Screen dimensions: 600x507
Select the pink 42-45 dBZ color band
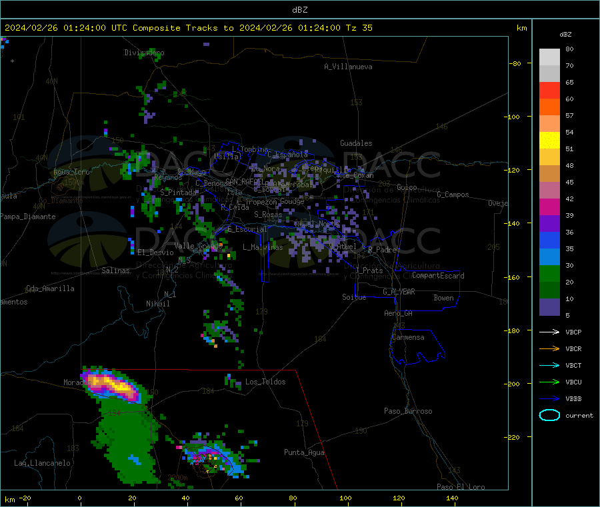(x=549, y=191)
